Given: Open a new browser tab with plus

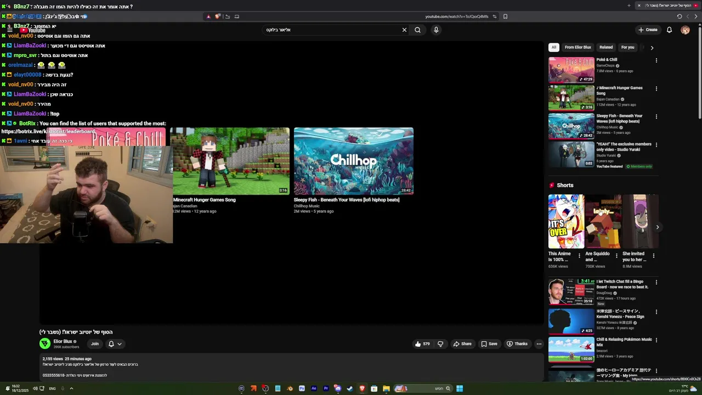Looking at the screenshot, I should [629, 5].
